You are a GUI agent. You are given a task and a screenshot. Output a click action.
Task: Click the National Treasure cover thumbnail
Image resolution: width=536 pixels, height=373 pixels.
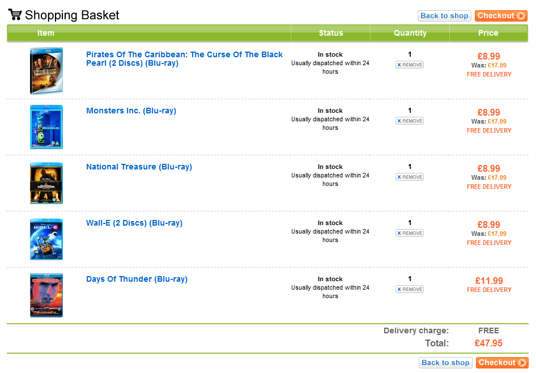click(46, 183)
